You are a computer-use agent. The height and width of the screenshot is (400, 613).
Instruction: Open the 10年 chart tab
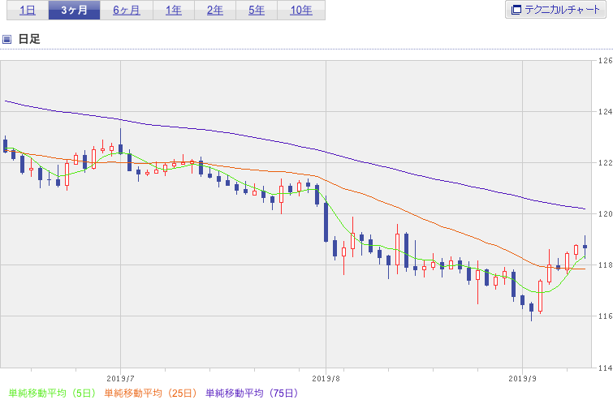coord(301,11)
